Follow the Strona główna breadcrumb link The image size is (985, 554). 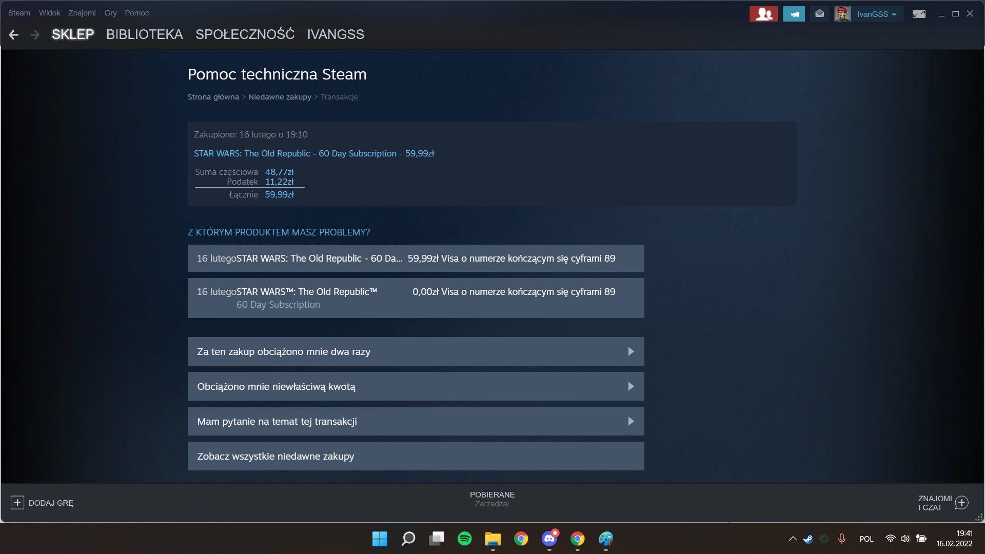pos(213,97)
